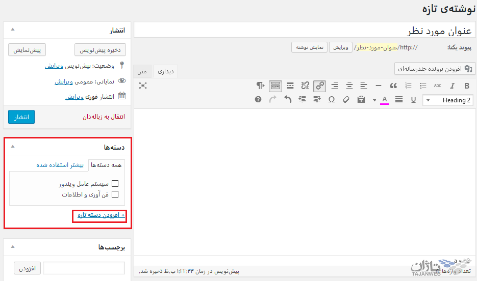
Task: Click افزودن button in the tags panel
Action: click(x=27, y=268)
